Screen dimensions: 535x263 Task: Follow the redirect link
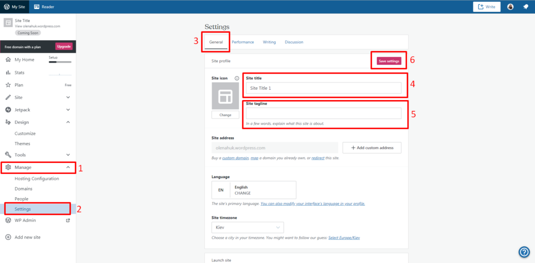pyautogui.click(x=317, y=158)
